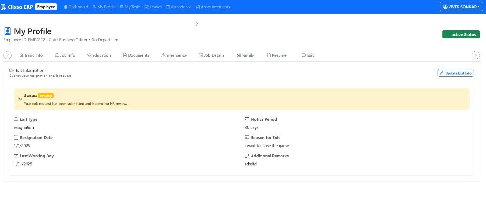The width and height of the screenshot is (486, 200).
Task: Click the clock icon in status banner
Action: pos(20,99)
